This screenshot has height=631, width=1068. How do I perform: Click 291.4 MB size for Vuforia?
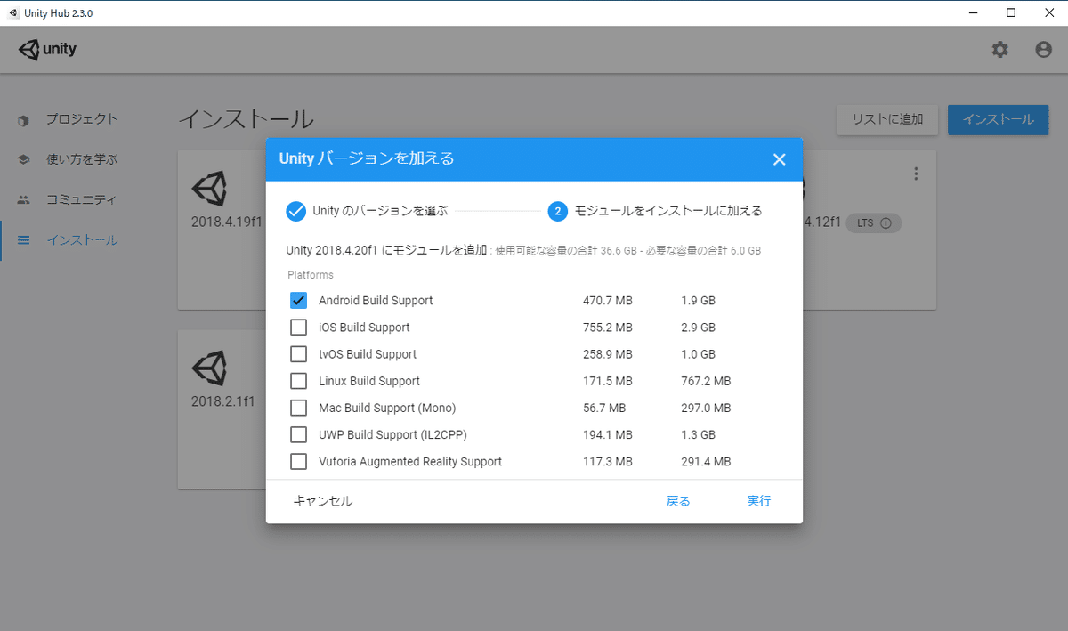[706, 462]
